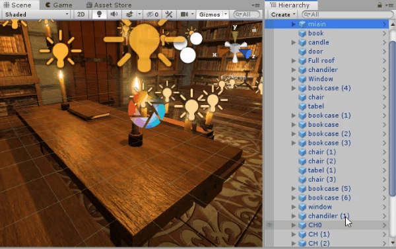Select the tabel (1) cube icon
396x249 pixels.
click(x=302, y=170)
